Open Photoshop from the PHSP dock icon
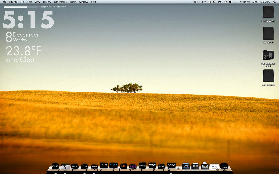 [x=113, y=165]
